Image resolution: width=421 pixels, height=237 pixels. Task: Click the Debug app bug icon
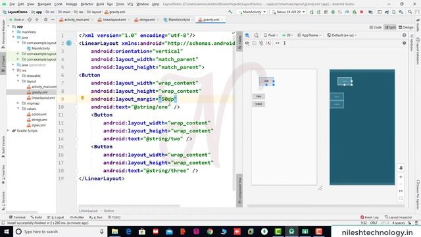(333, 12)
